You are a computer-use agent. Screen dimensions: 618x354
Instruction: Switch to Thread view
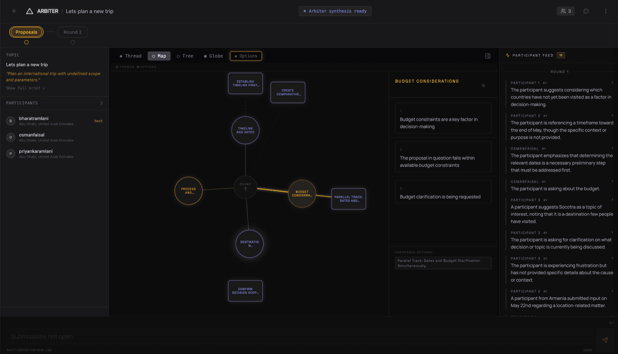point(131,56)
